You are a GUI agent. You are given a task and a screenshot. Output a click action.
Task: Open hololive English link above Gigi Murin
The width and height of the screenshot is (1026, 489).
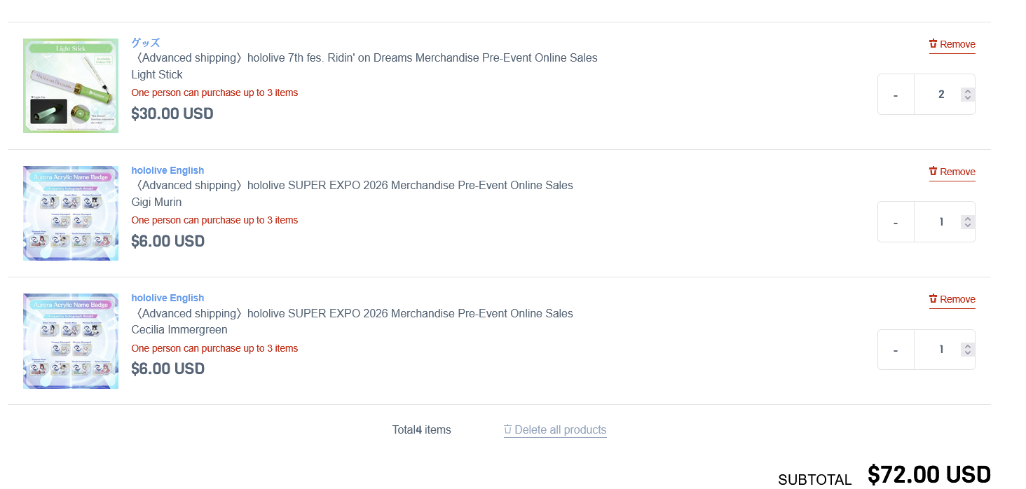point(167,170)
